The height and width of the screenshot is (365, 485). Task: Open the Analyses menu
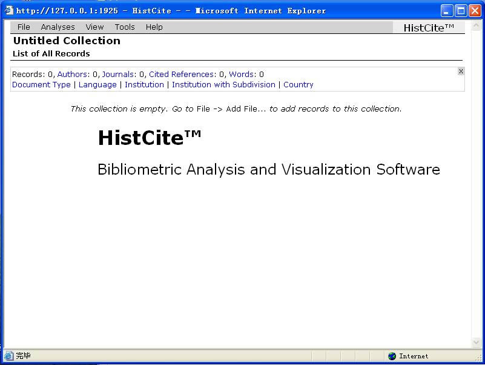pos(58,27)
